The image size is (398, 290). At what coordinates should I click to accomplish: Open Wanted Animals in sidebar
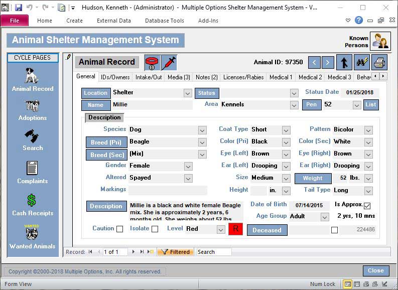click(33, 237)
